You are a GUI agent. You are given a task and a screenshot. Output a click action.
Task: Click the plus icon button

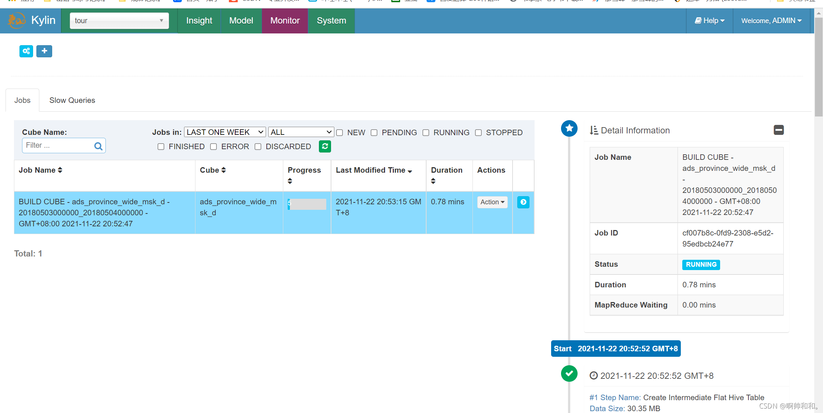coord(44,51)
